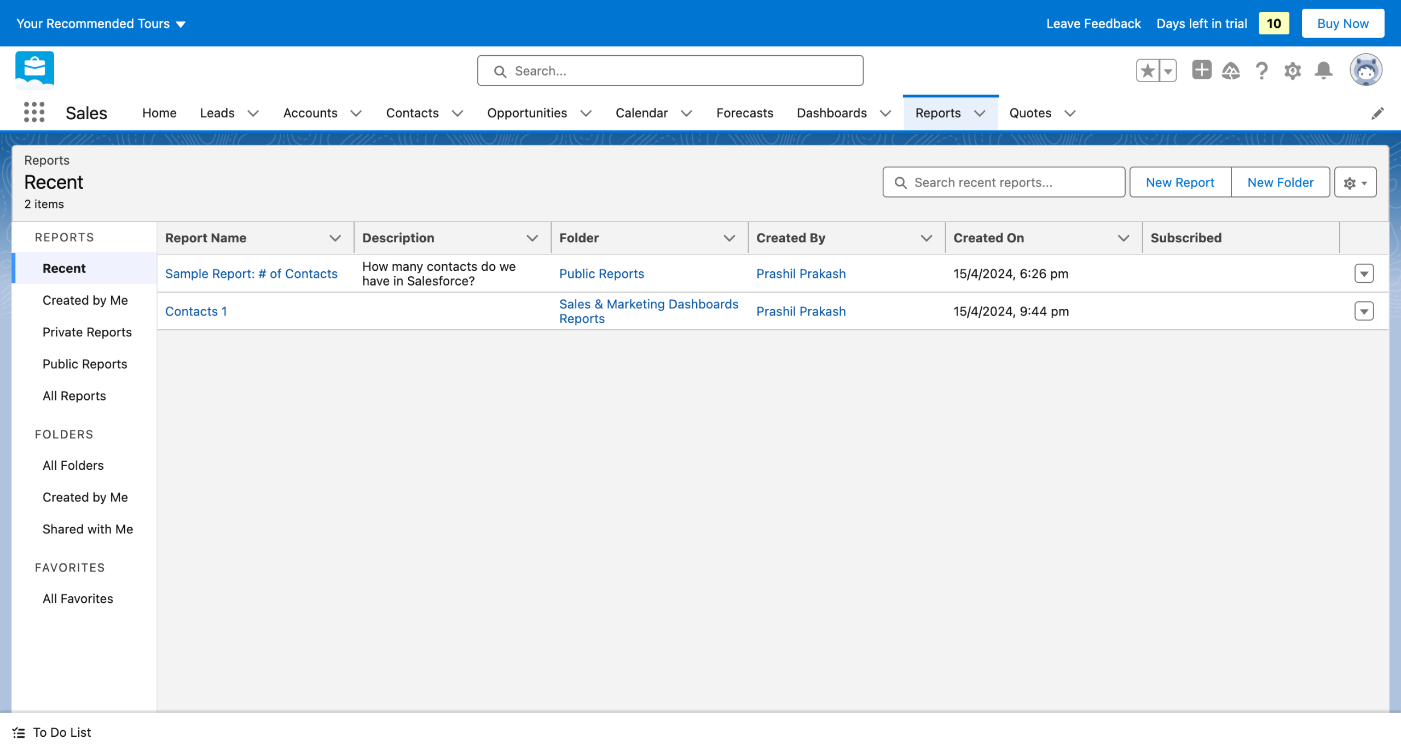Click the pencil icon to edit navigation

(1377, 113)
